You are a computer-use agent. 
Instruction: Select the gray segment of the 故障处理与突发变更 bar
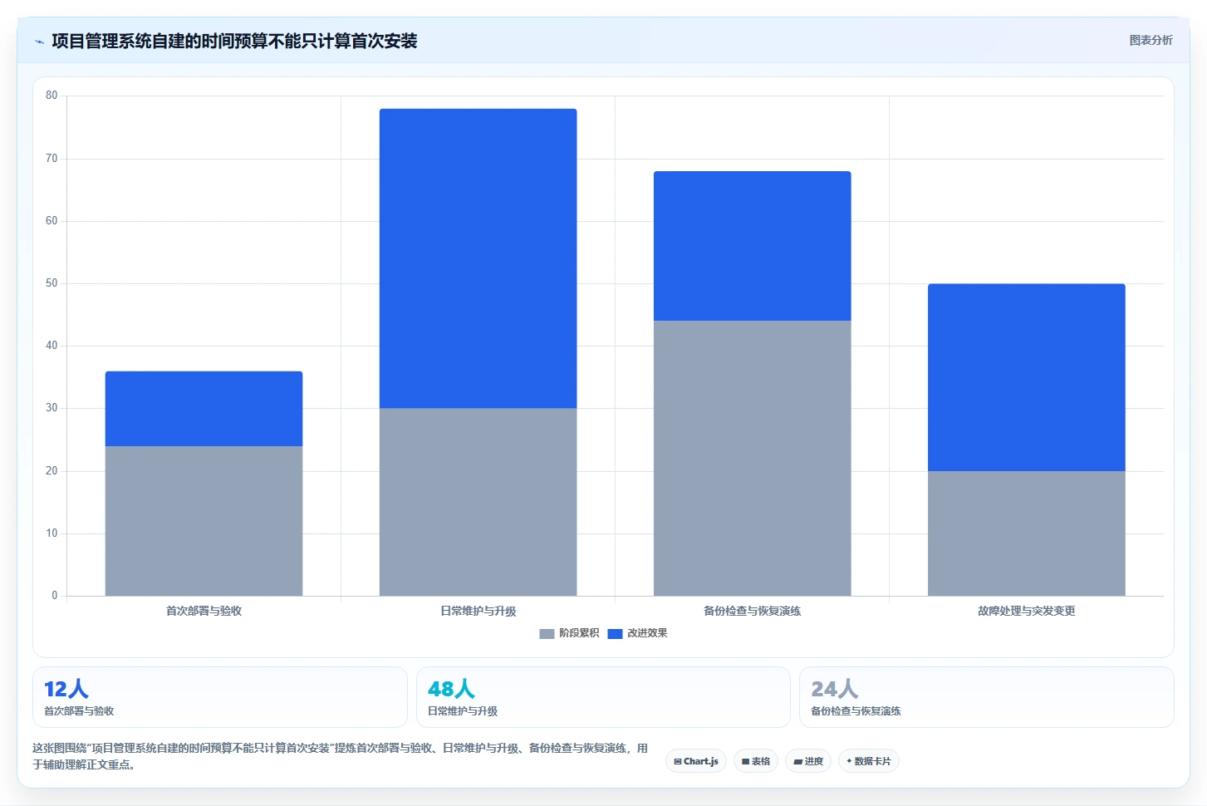(x=1026, y=533)
